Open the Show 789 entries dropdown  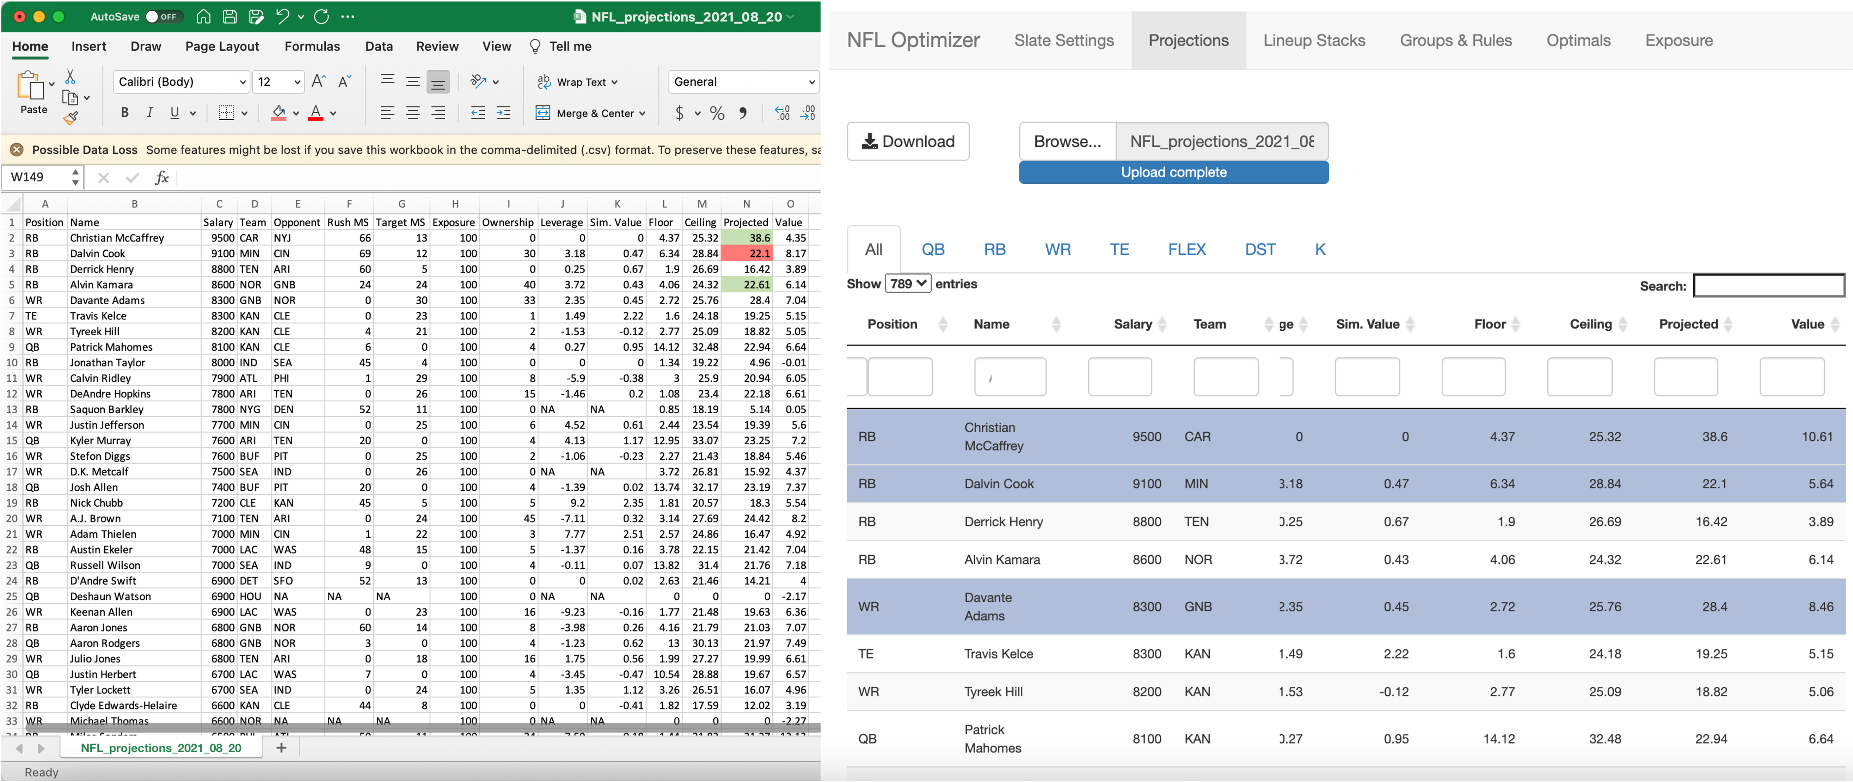[x=908, y=283]
